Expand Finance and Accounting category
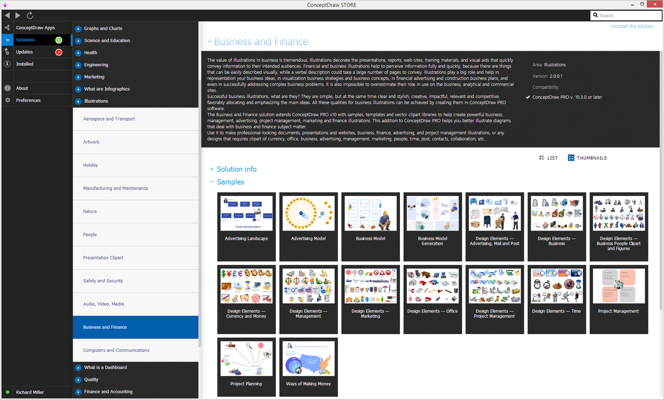 [x=78, y=392]
